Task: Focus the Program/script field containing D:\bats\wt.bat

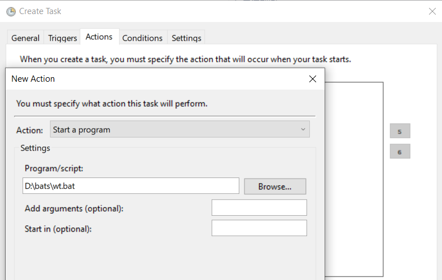Action: pos(131,186)
